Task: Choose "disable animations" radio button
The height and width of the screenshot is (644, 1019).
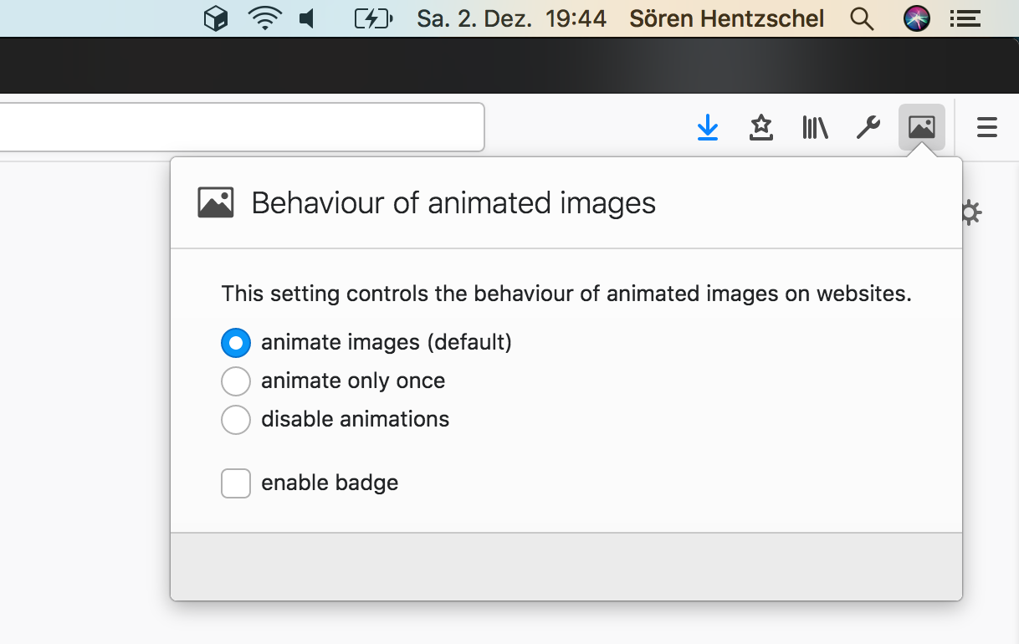Action: 236,419
